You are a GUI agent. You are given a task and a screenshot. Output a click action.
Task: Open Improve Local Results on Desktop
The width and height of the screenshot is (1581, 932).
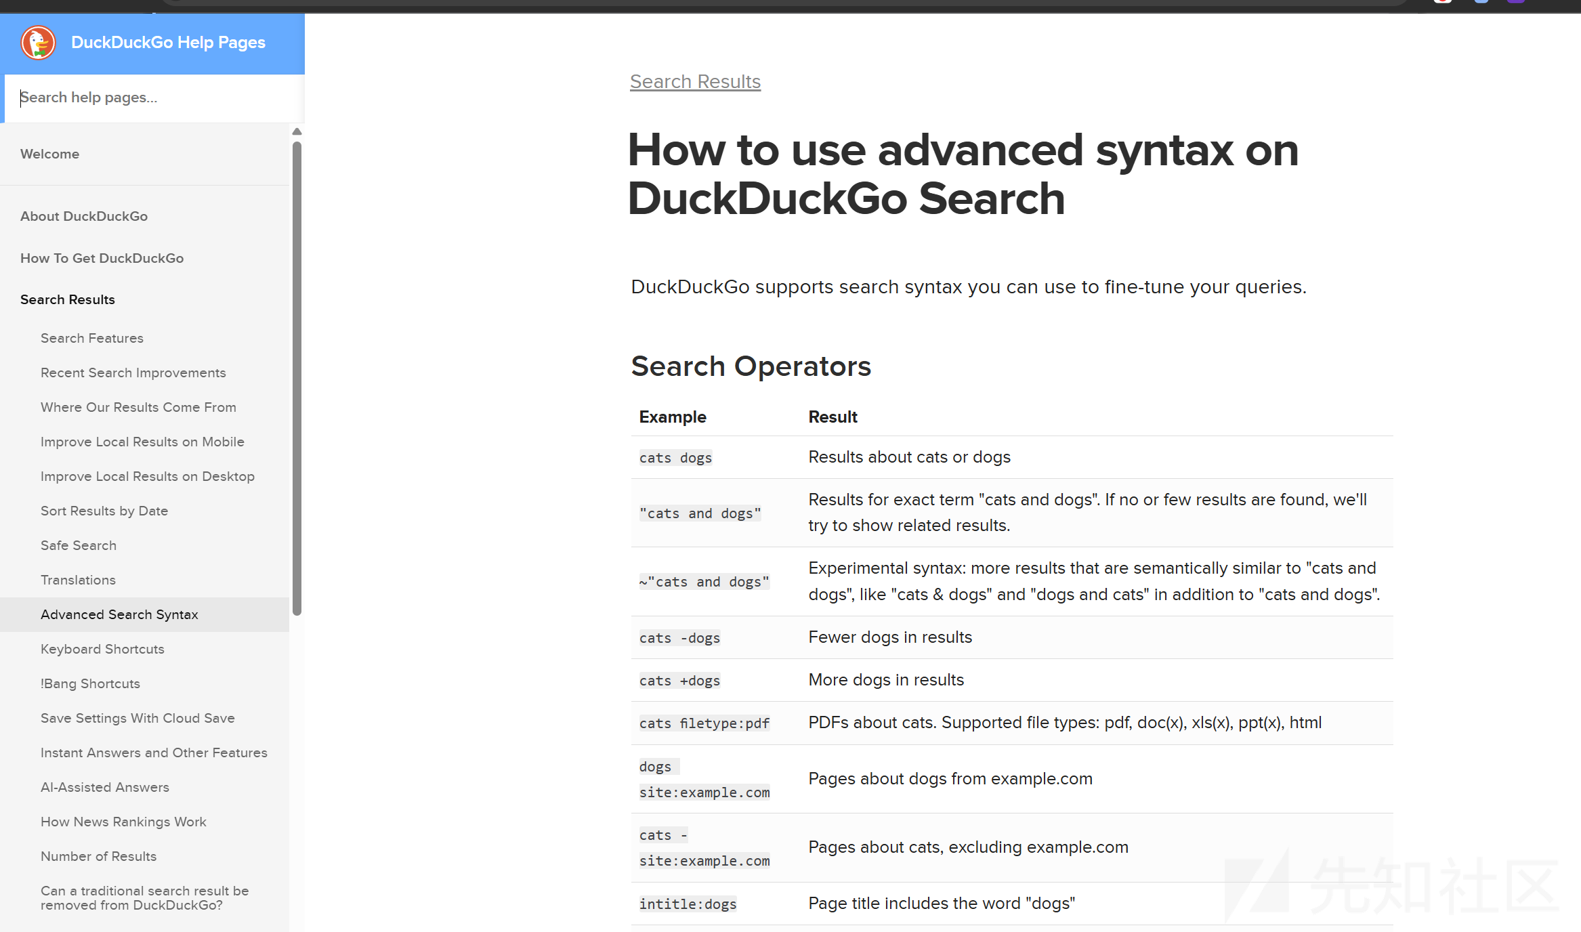pyautogui.click(x=148, y=476)
